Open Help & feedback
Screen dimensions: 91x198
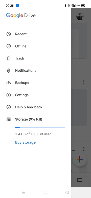(35, 107)
